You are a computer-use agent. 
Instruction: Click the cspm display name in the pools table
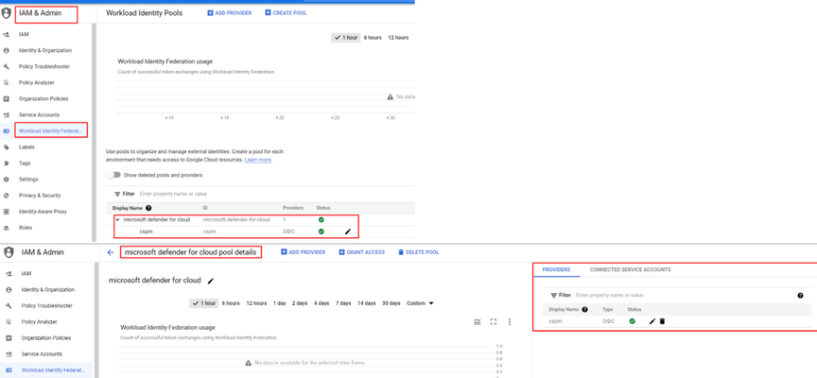click(x=146, y=232)
